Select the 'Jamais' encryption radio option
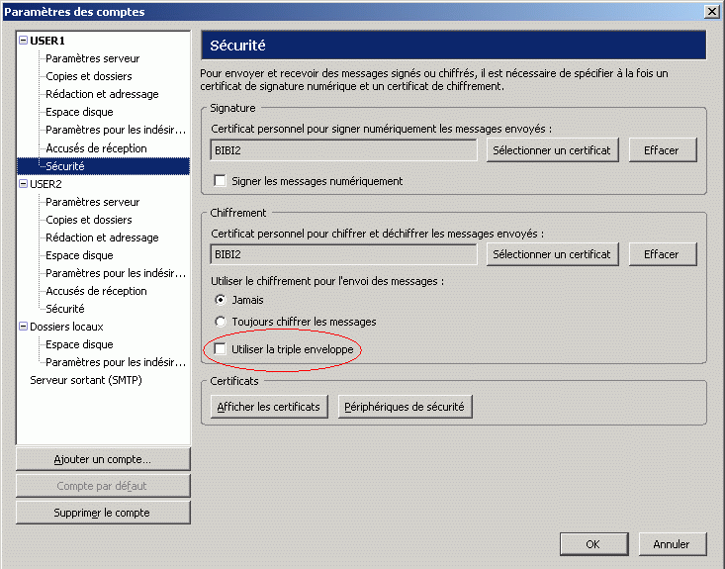The width and height of the screenshot is (725, 569). pyautogui.click(x=221, y=300)
